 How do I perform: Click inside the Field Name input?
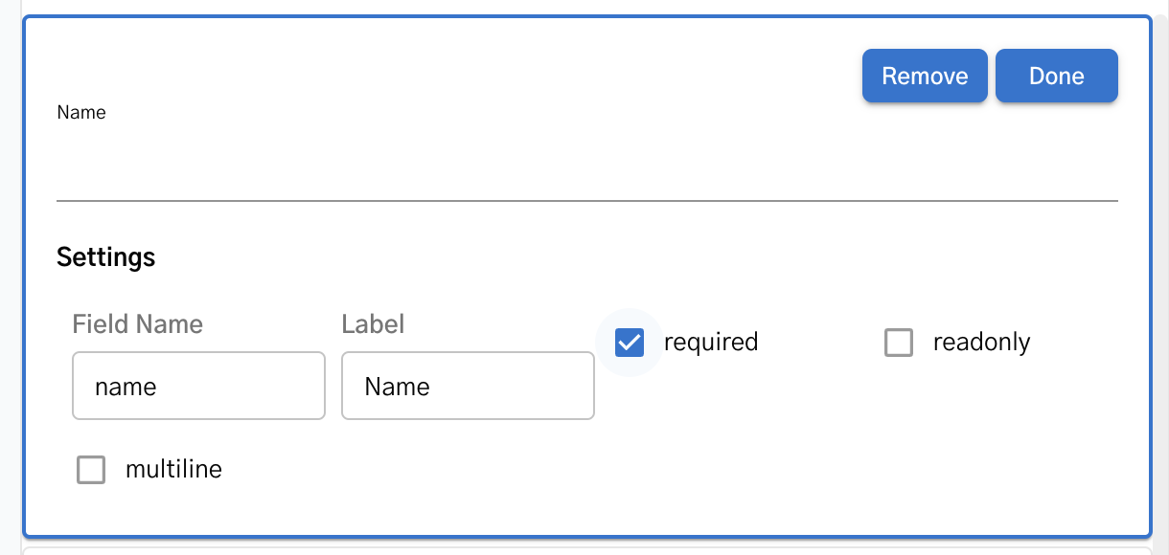pos(197,386)
